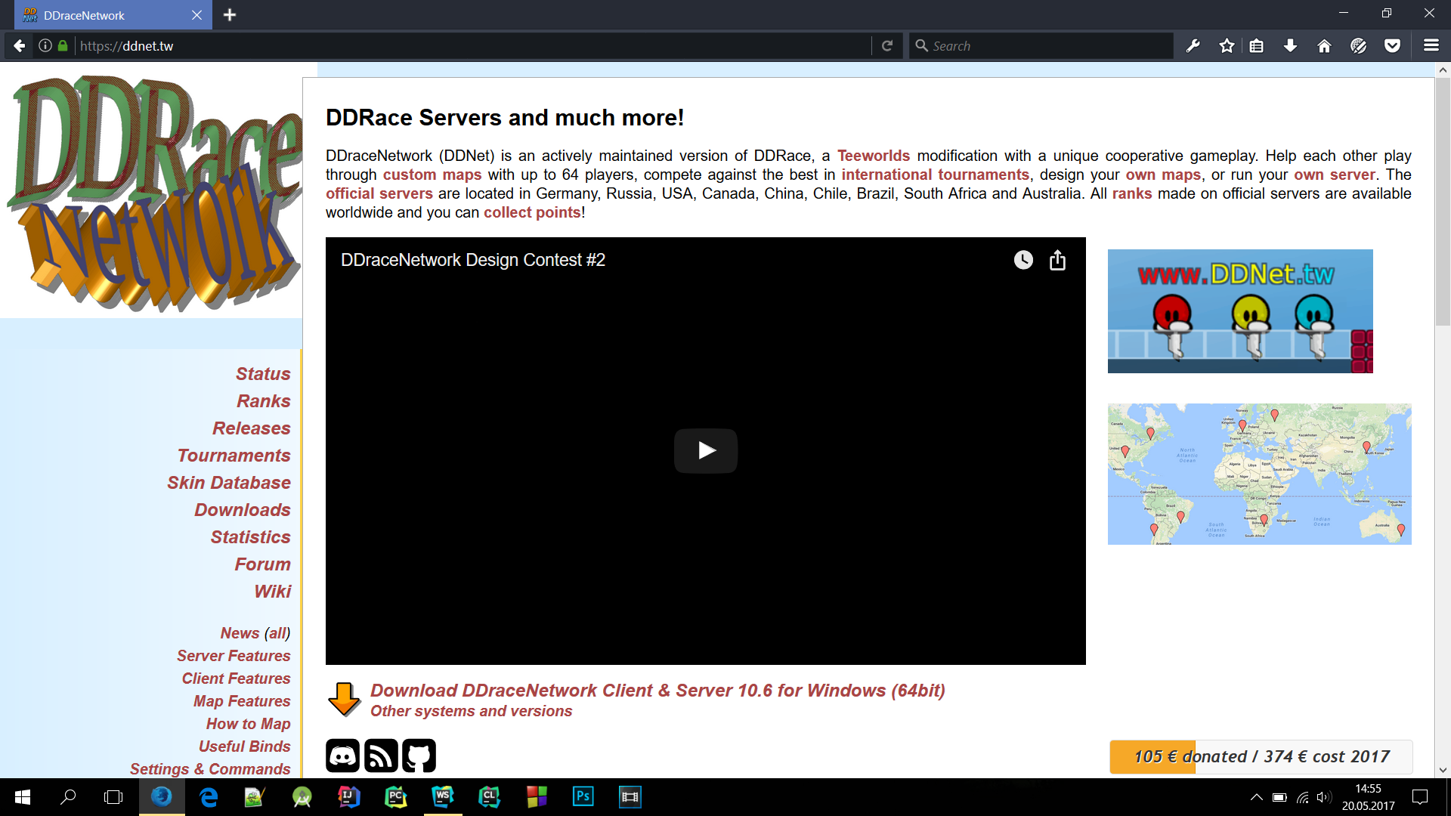The width and height of the screenshot is (1451, 816).
Task: Play the Design Contest #2 video
Action: pyautogui.click(x=705, y=451)
